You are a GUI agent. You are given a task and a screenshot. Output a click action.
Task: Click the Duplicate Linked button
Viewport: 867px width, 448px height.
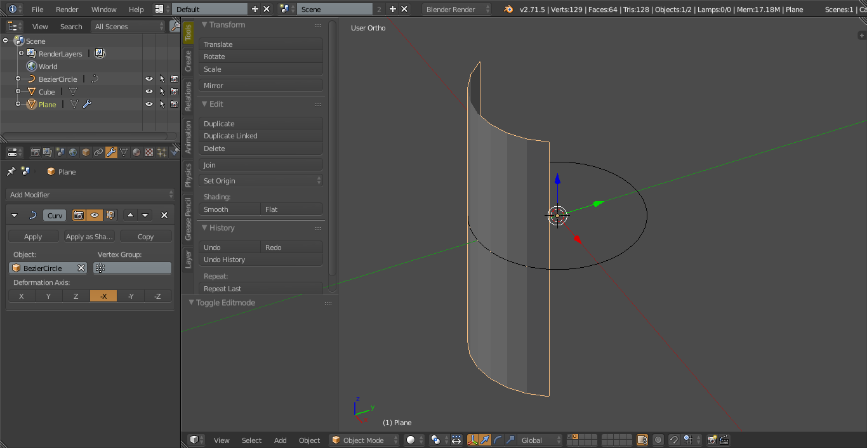click(x=261, y=136)
